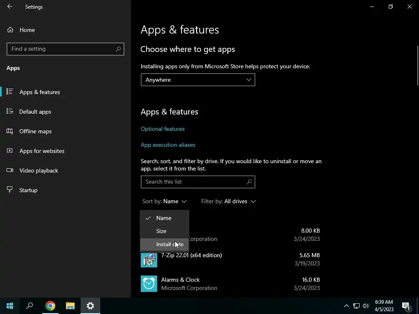419x314 pixels.
Task: Open File Explorer from taskbar
Action: click(70, 306)
